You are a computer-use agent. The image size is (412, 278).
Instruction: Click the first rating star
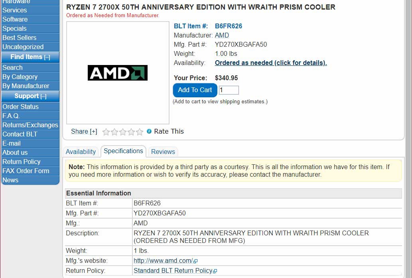106,132
